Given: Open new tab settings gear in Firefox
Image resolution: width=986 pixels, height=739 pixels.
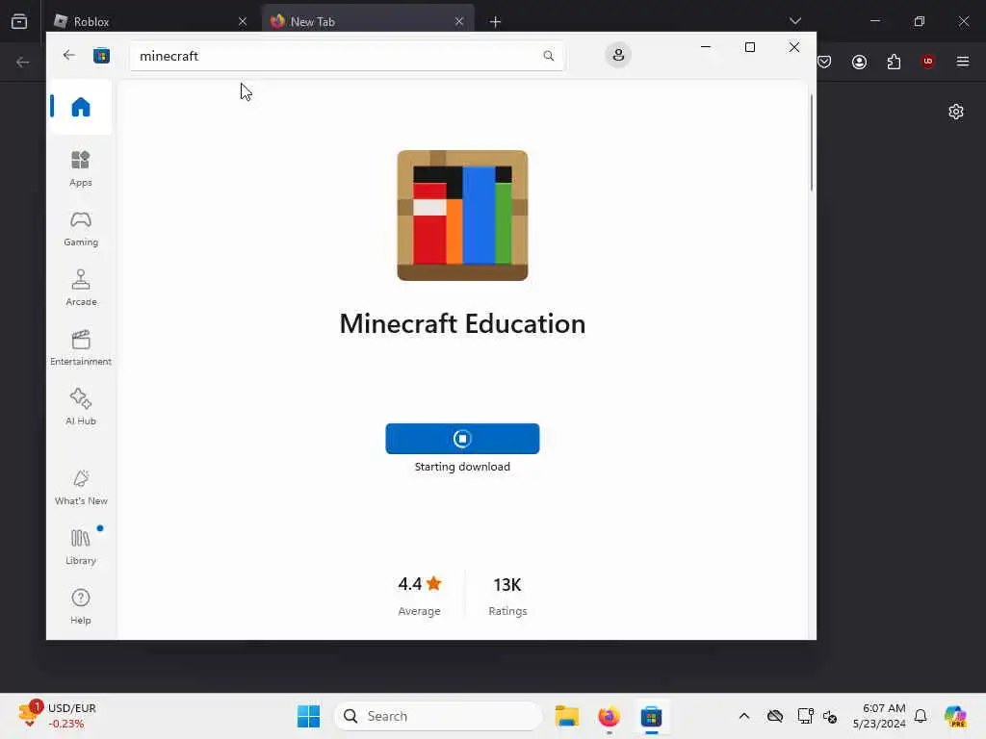Looking at the screenshot, I should (x=956, y=112).
